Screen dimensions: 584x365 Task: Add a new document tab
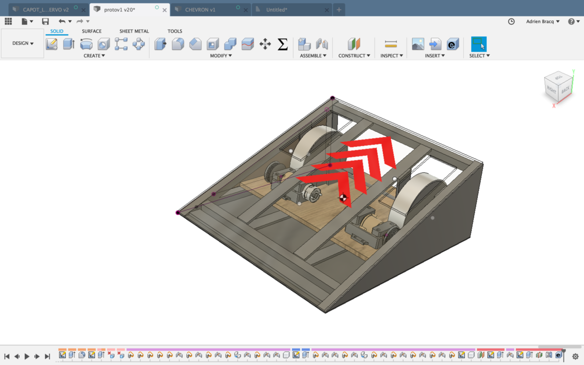coord(339,10)
